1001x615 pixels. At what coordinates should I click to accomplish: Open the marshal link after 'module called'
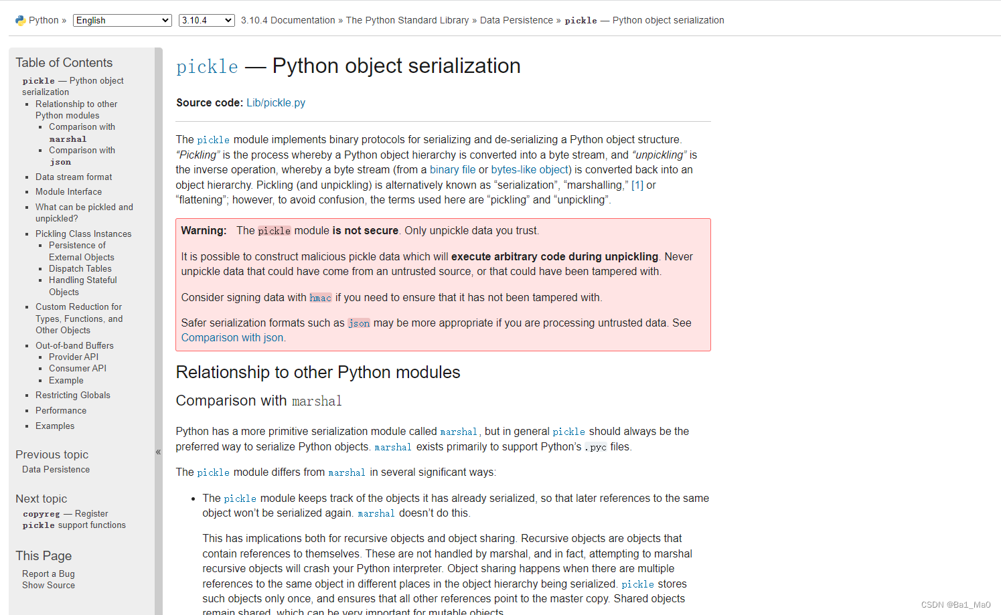[459, 432]
